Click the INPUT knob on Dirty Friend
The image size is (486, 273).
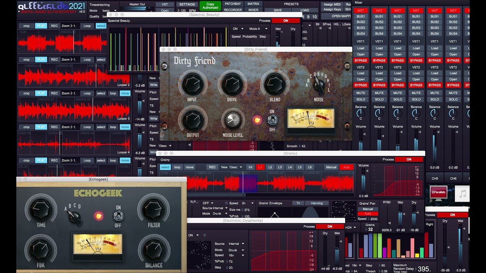193,84
